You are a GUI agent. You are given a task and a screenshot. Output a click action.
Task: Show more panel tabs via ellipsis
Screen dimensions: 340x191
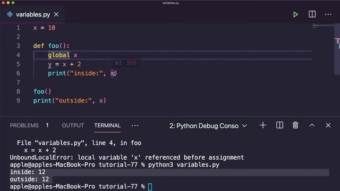(x=135, y=126)
